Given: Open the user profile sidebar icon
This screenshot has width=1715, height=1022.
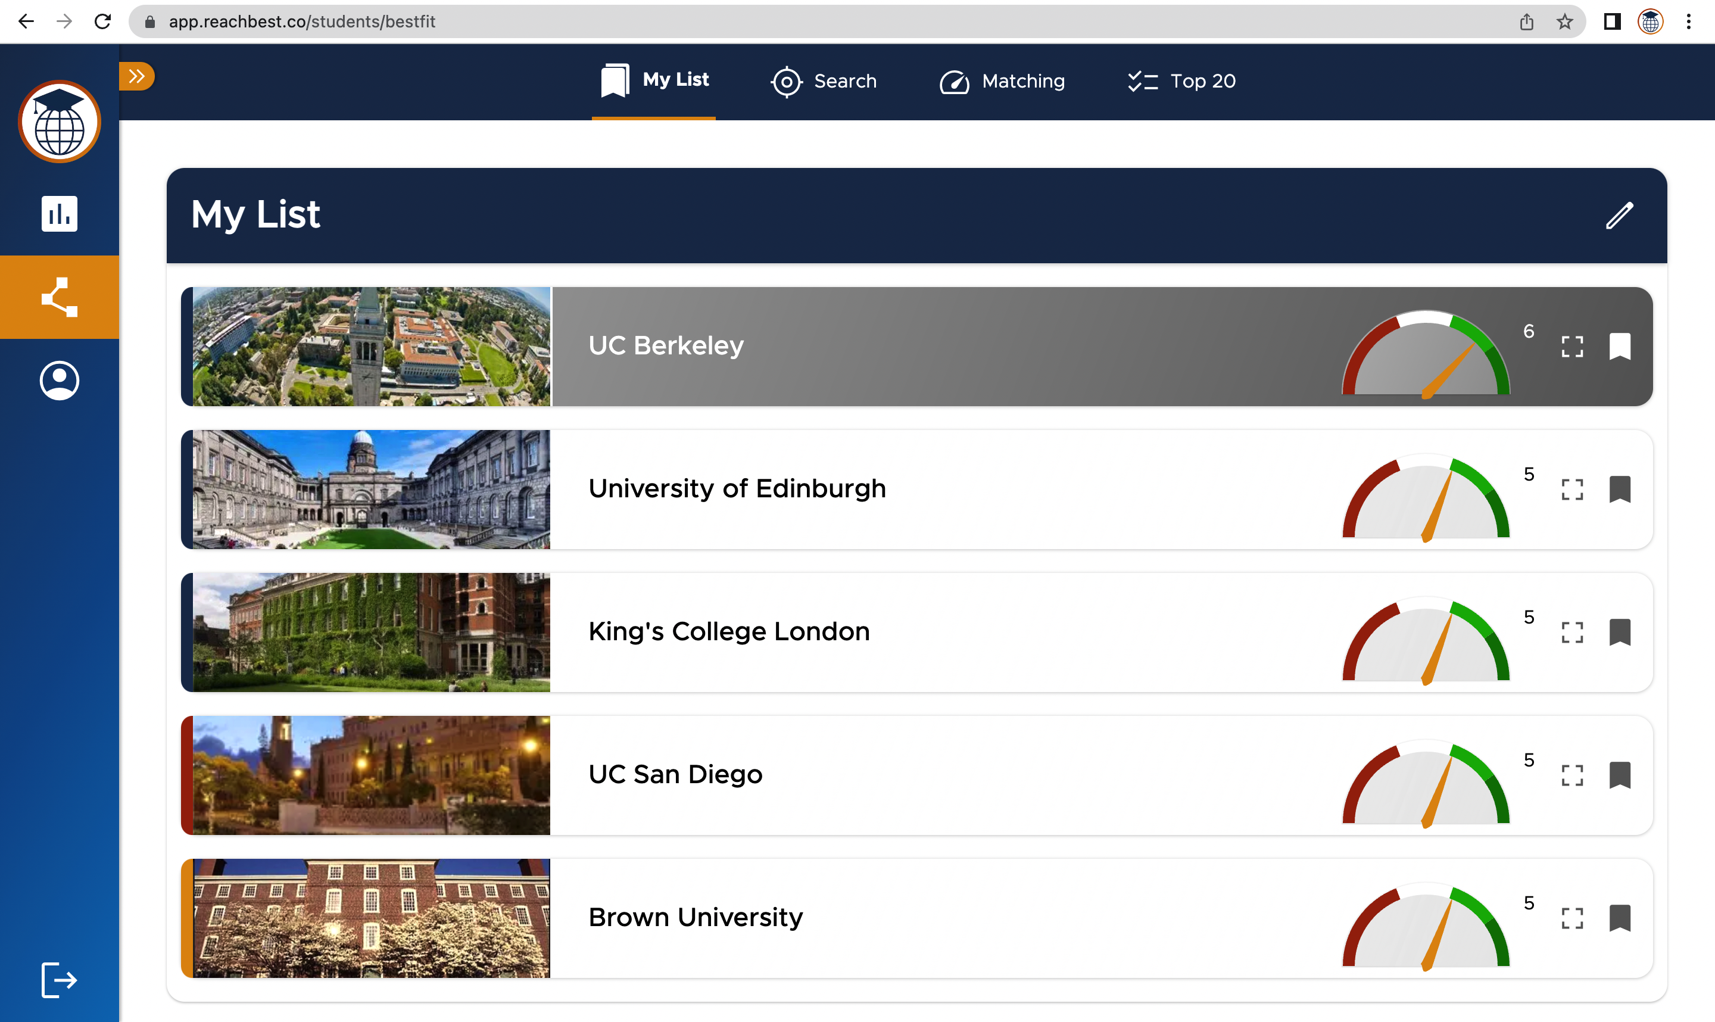Looking at the screenshot, I should point(59,380).
